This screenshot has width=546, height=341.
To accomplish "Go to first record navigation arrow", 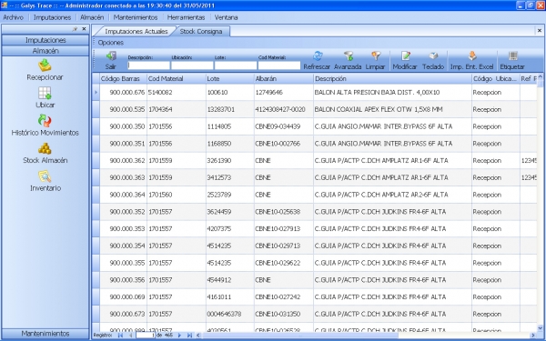I will click(x=120, y=336).
